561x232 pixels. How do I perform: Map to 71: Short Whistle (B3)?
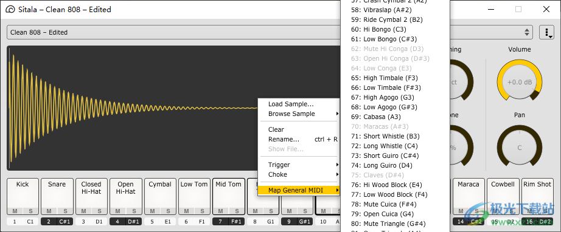(x=395, y=136)
